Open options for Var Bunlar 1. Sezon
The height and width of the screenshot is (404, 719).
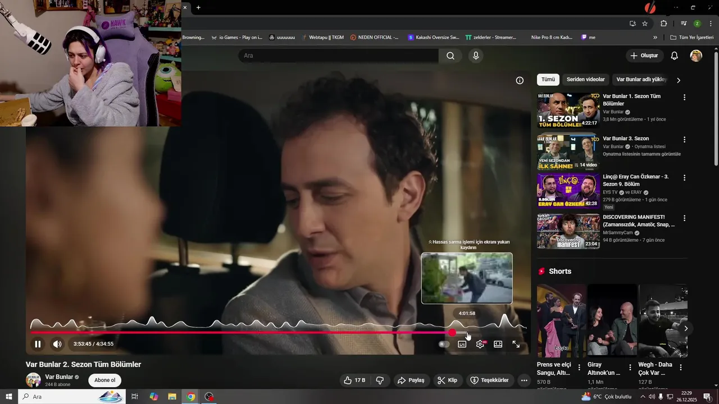pyautogui.click(x=684, y=97)
